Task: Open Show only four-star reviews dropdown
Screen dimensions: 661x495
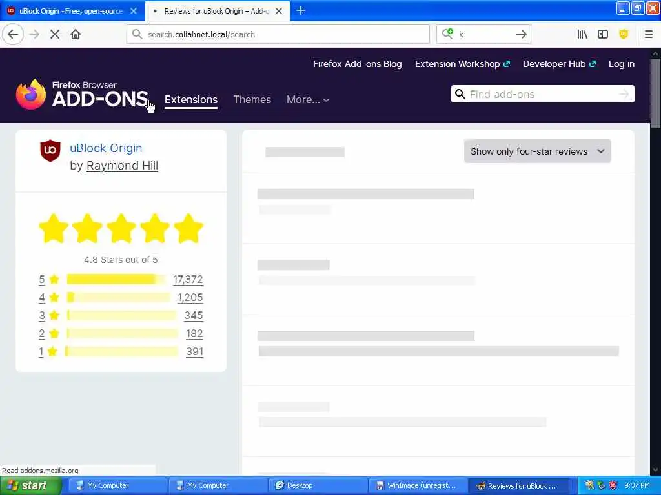Action: pos(537,151)
